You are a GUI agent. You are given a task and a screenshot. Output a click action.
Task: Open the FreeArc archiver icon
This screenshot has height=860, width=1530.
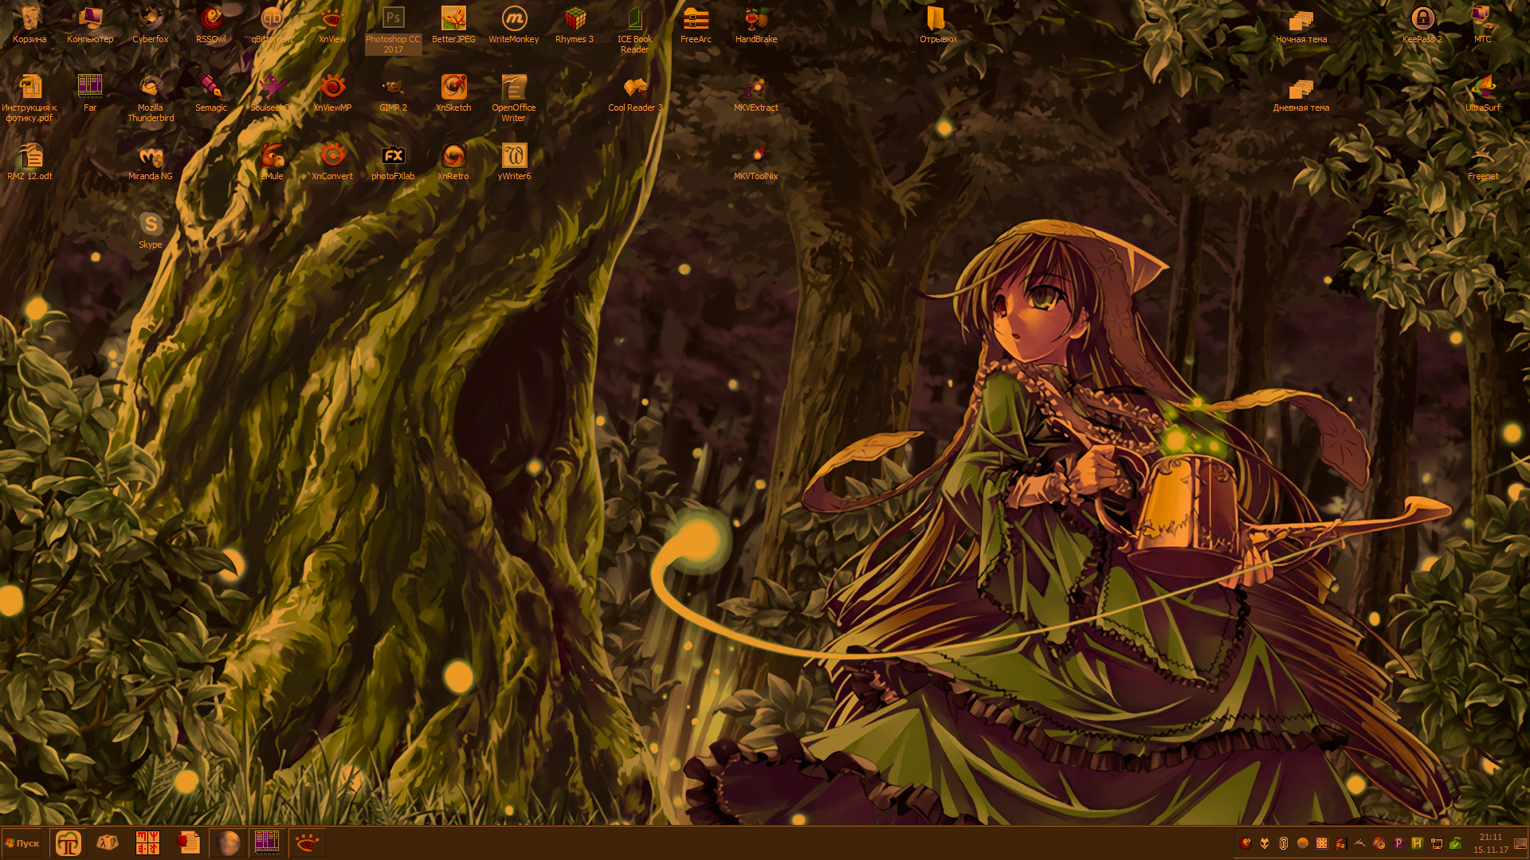point(696,19)
